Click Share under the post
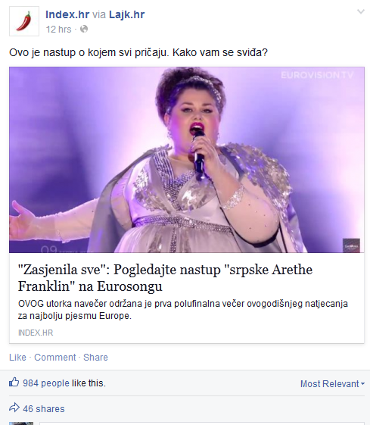 [x=95, y=358]
